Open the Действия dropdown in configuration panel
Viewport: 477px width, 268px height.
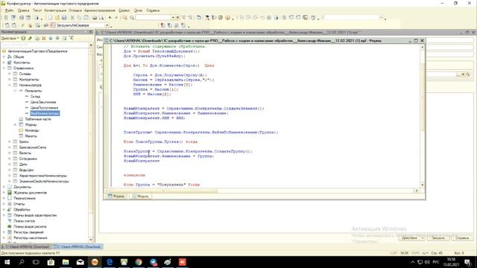10,38
